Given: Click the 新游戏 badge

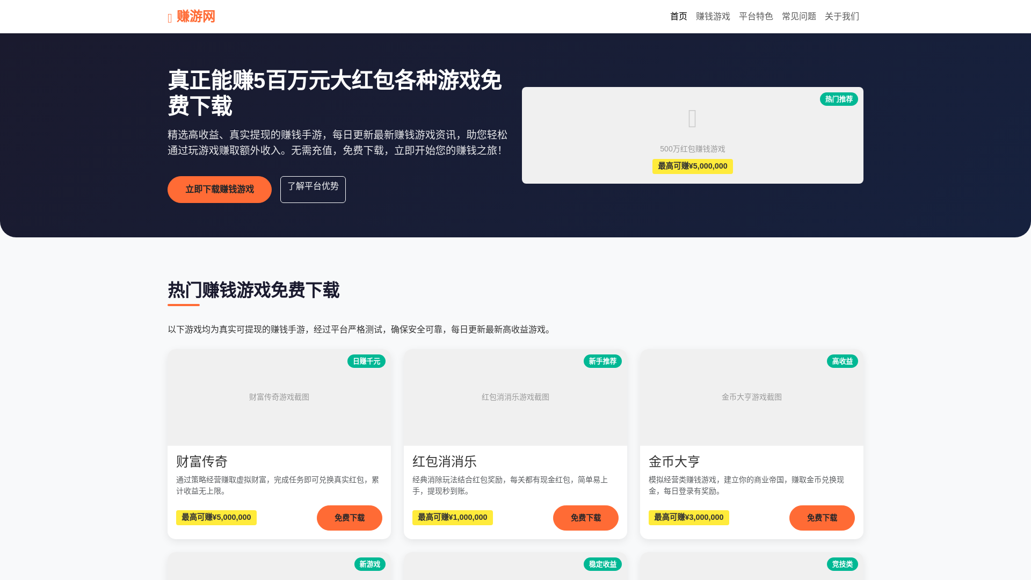Looking at the screenshot, I should [370, 564].
